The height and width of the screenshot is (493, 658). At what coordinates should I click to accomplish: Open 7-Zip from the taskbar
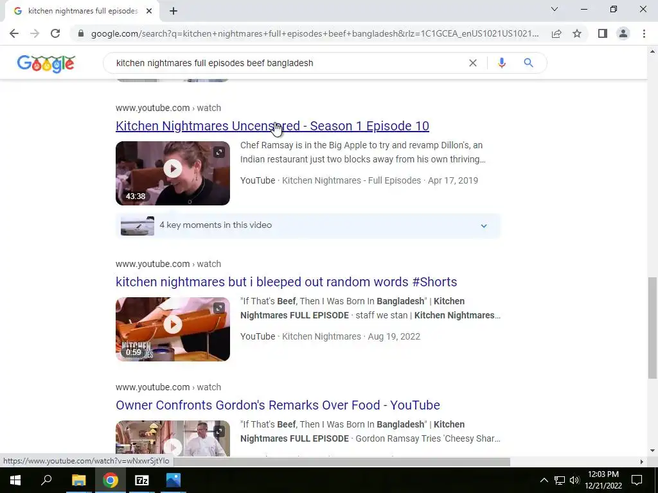coord(142,480)
